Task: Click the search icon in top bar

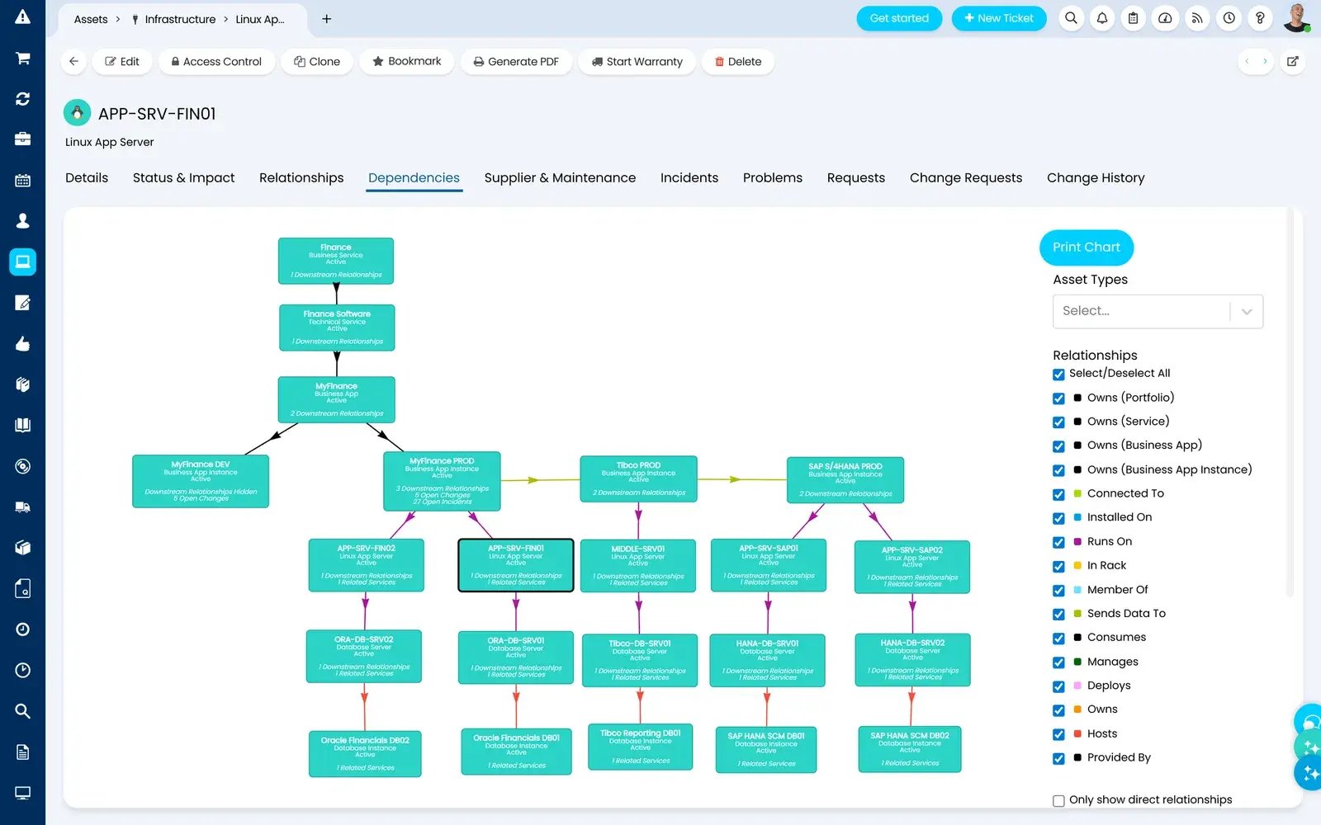Action: [1071, 18]
